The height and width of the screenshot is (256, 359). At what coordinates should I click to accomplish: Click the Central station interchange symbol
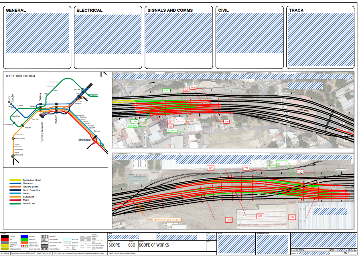point(41,108)
